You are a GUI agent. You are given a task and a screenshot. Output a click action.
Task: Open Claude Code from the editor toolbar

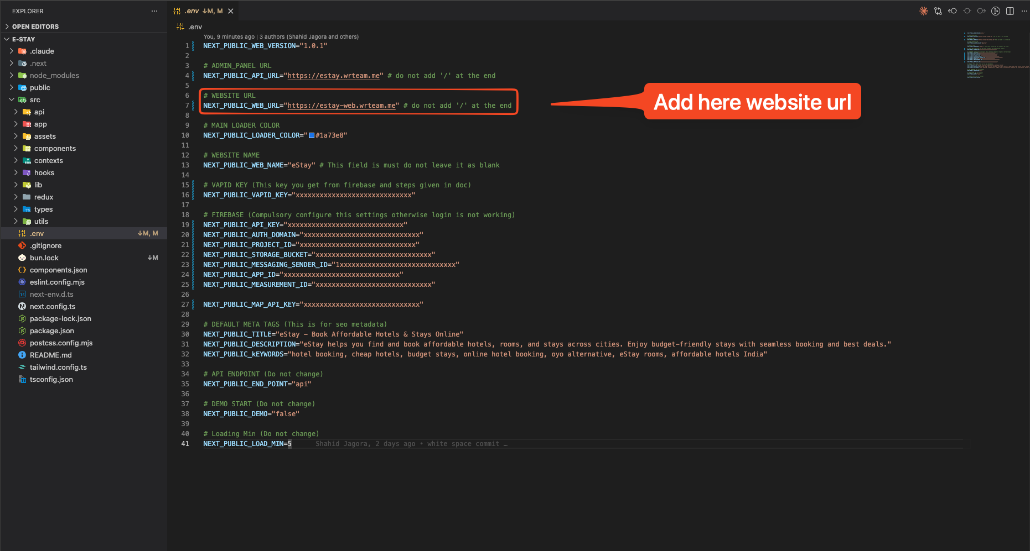click(924, 11)
